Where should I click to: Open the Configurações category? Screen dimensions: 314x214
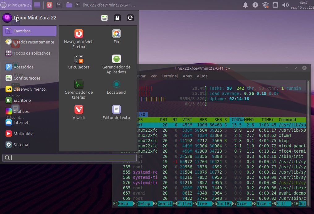(x=29, y=78)
